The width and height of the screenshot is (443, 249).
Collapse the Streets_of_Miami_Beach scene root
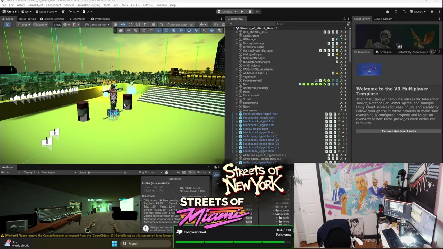234,28
